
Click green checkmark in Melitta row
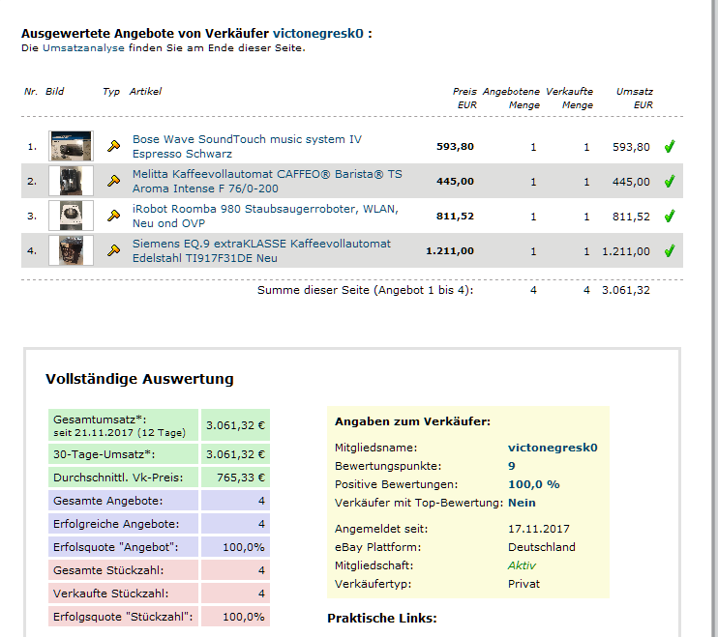coord(670,181)
